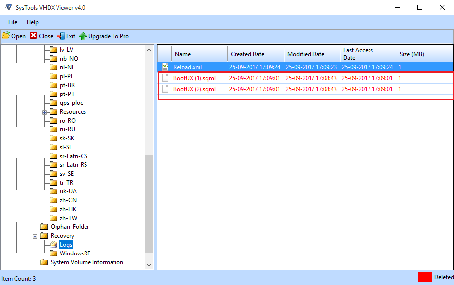Click the Recovery folder icon
Screen dimensions: 454x285
tap(44, 236)
